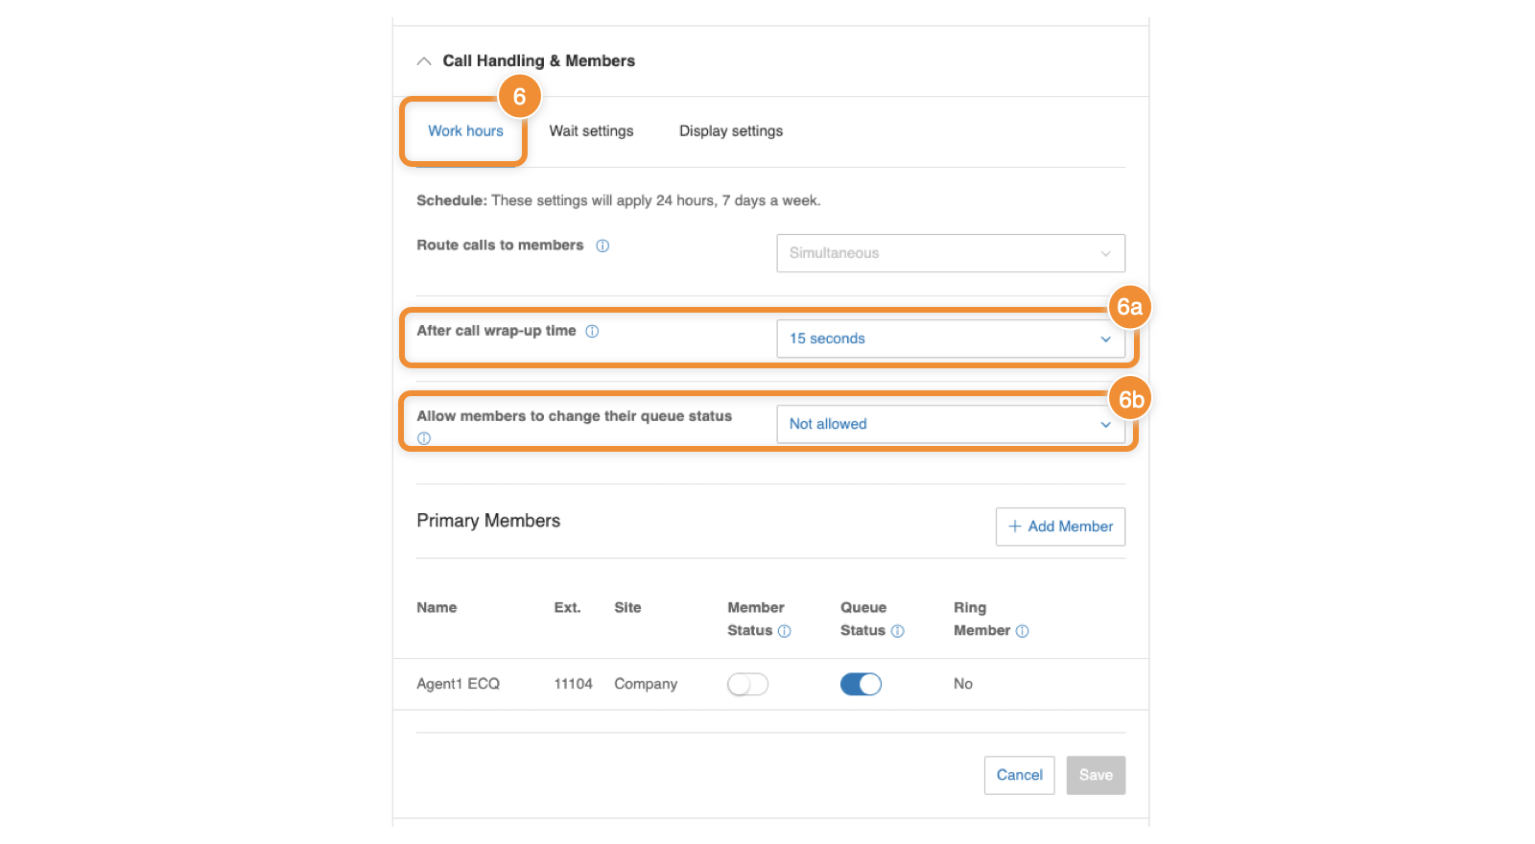
Task: Click info icon under Allow members queue status
Action: (424, 438)
